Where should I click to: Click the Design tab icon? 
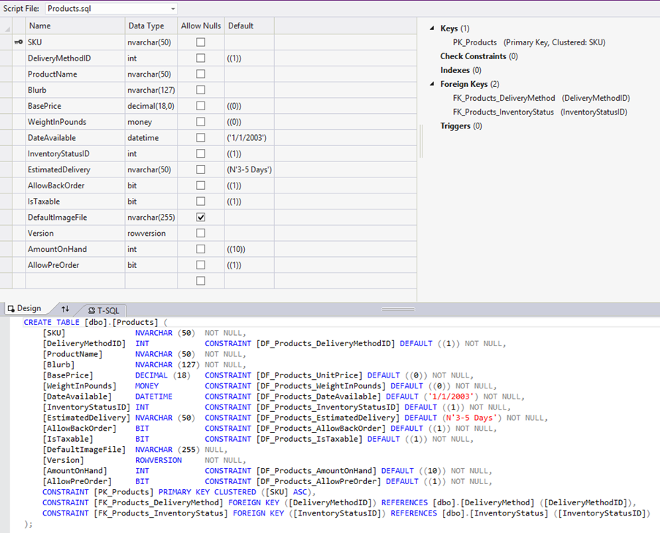click(12, 309)
